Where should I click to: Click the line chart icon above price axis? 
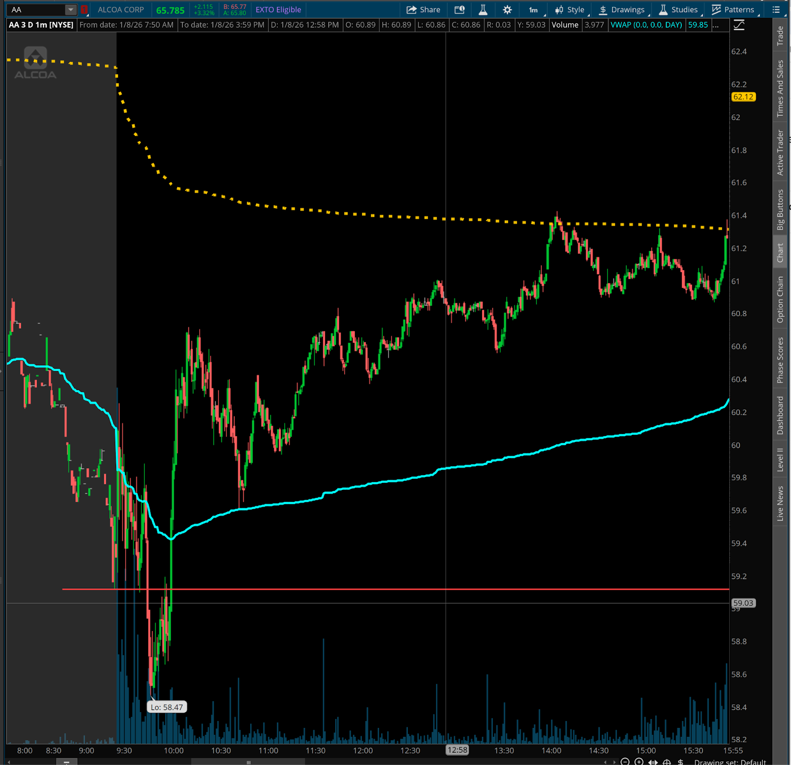tap(739, 25)
